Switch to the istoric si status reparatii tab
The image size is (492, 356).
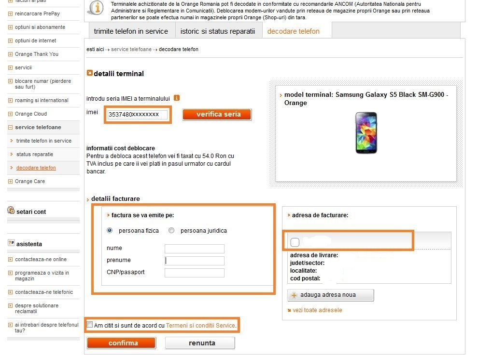click(218, 31)
